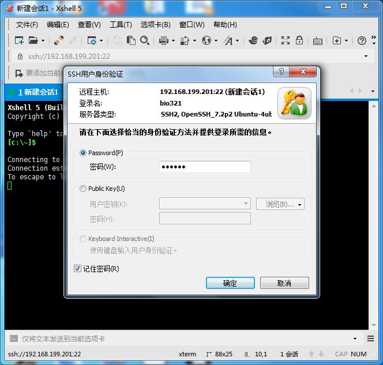Click the Reconnect link icon in toolbar
Viewport: 383px width, 365px height.
coord(59,40)
